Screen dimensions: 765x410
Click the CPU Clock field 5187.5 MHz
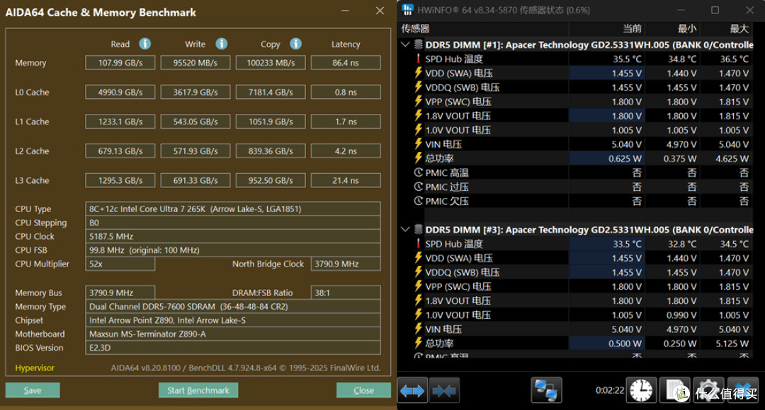[233, 236]
